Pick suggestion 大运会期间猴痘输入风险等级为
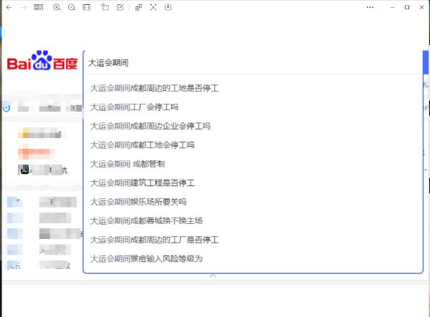This screenshot has width=430, height=317. [146, 258]
